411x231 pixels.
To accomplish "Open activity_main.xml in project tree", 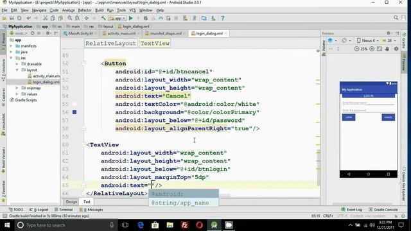I will [x=44, y=76].
